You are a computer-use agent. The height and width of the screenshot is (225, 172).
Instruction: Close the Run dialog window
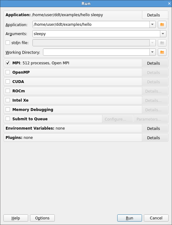169,4
